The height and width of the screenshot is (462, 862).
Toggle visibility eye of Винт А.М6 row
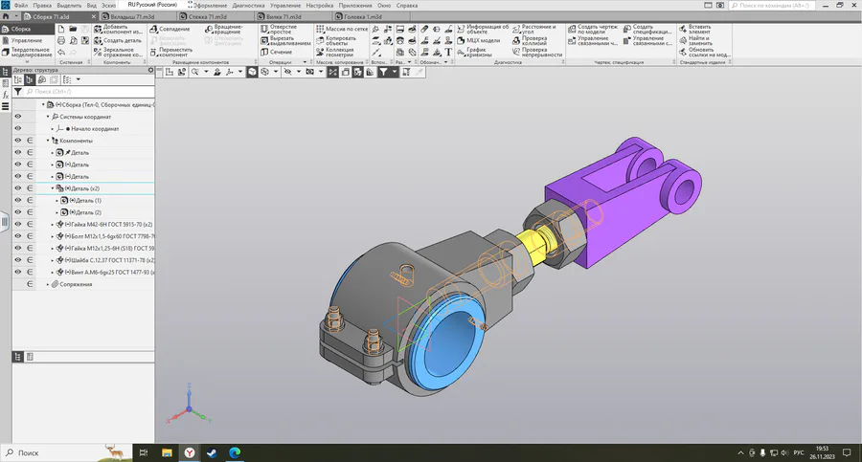coord(18,272)
